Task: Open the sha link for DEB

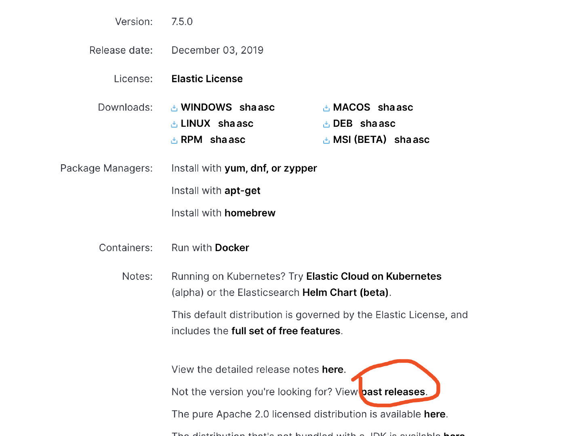Action: 368,124
